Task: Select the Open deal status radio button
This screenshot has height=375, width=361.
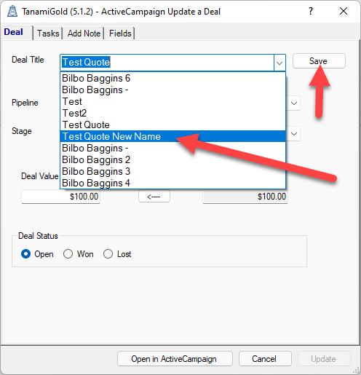Action: click(x=25, y=254)
